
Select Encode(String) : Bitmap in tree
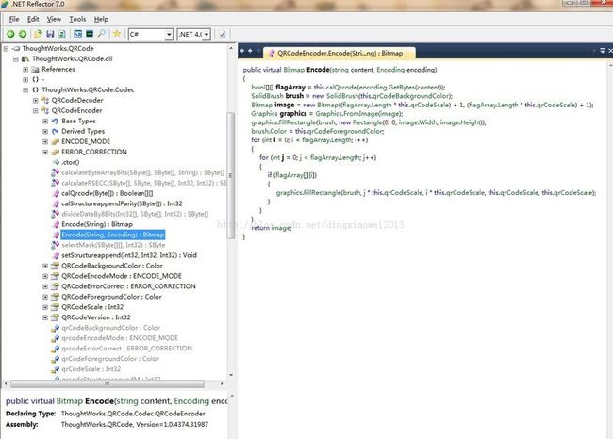pos(96,225)
